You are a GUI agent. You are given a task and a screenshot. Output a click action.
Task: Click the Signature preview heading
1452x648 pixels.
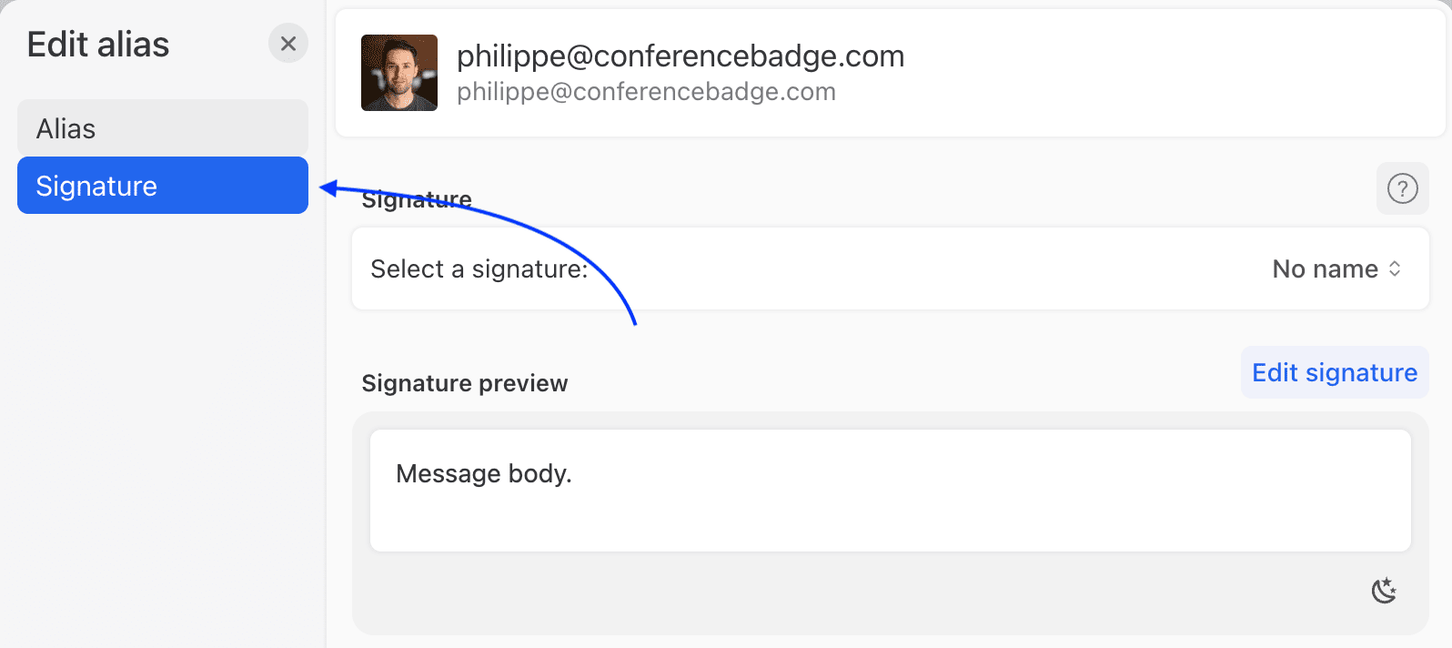click(464, 383)
